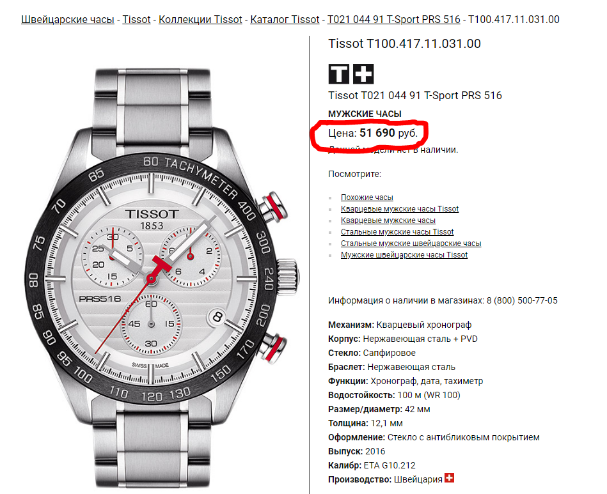The image size is (607, 494).
Task: Click the Tissot PRS 516 watch image
Action: click(161, 278)
